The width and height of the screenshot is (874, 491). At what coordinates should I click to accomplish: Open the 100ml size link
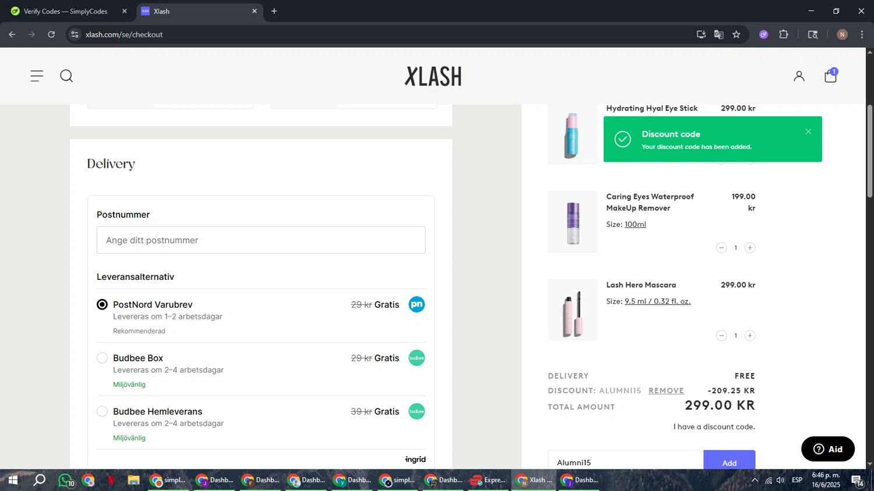(635, 225)
